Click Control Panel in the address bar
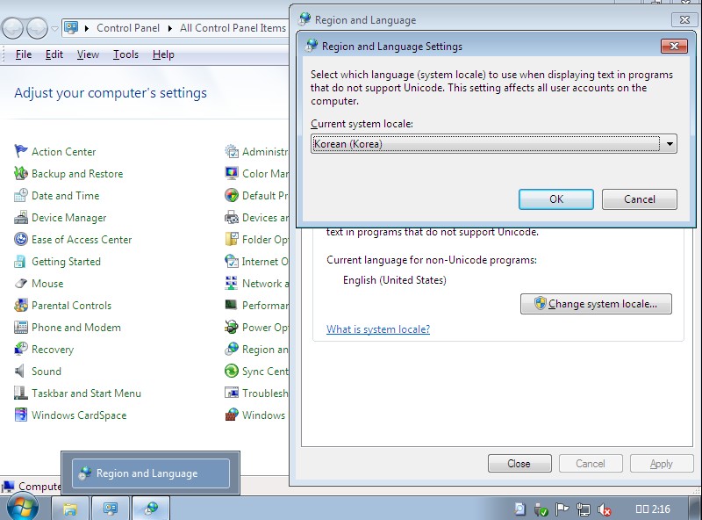This screenshot has height=520, width=702. tap(128, 28)
